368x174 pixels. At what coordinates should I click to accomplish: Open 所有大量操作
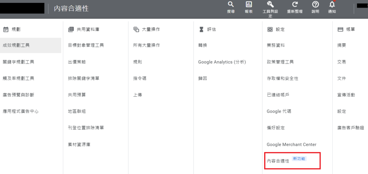point(146,45)
